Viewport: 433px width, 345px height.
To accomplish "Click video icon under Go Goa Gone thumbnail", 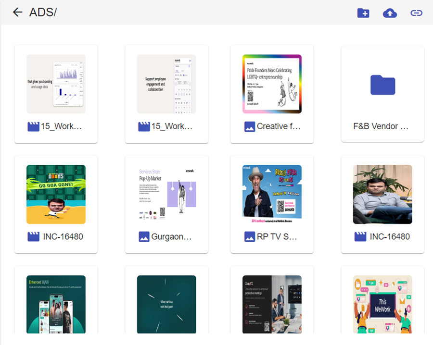I will coord(33,236).
